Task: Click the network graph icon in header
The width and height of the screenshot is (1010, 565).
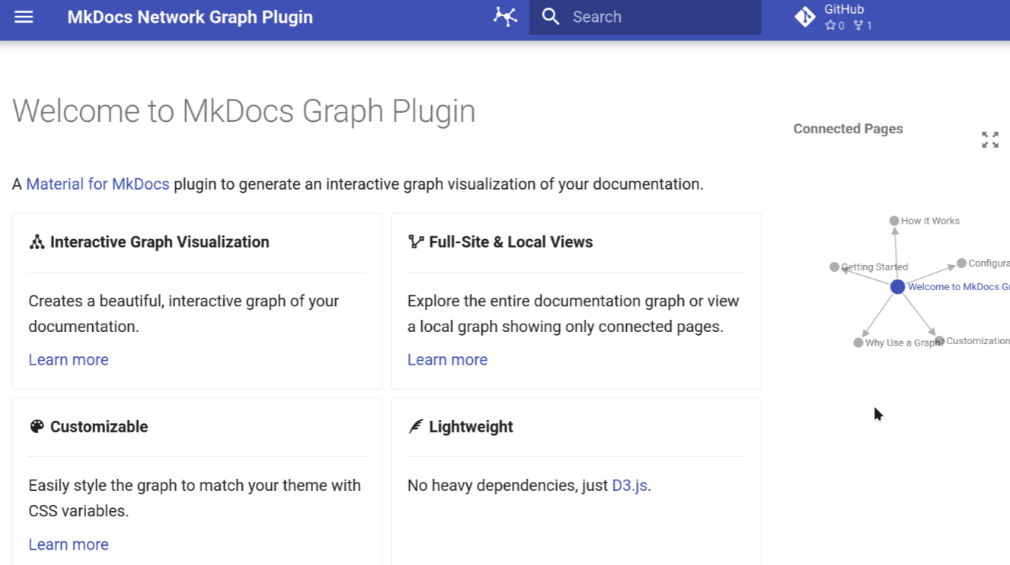Action: click(x=505, y=17)
